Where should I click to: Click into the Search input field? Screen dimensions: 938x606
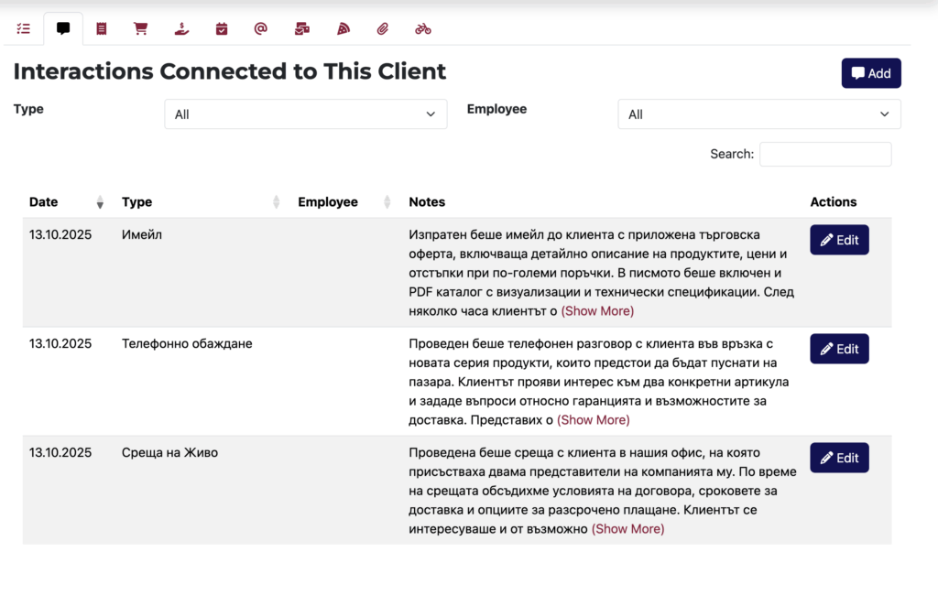click(824, 155)
